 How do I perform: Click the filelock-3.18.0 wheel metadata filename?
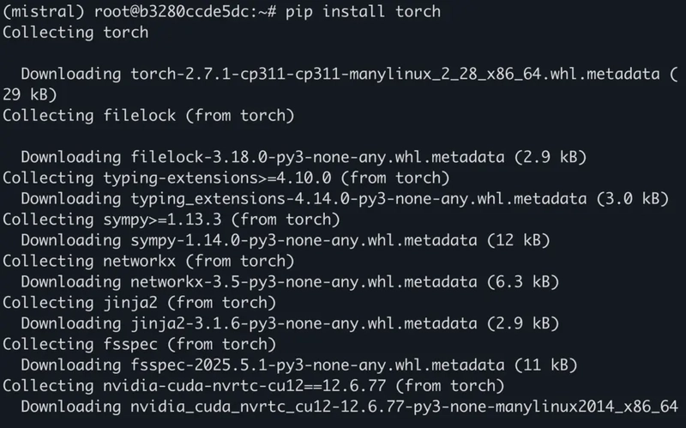319,157
